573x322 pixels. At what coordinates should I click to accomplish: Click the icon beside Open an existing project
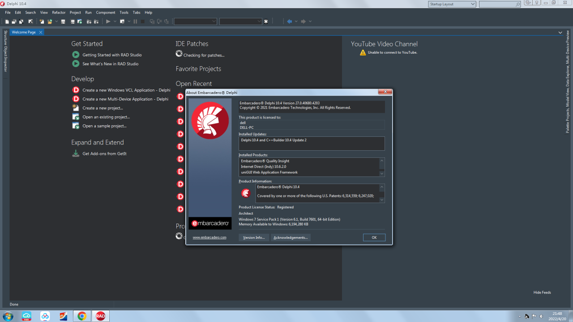tap(76, 117)
